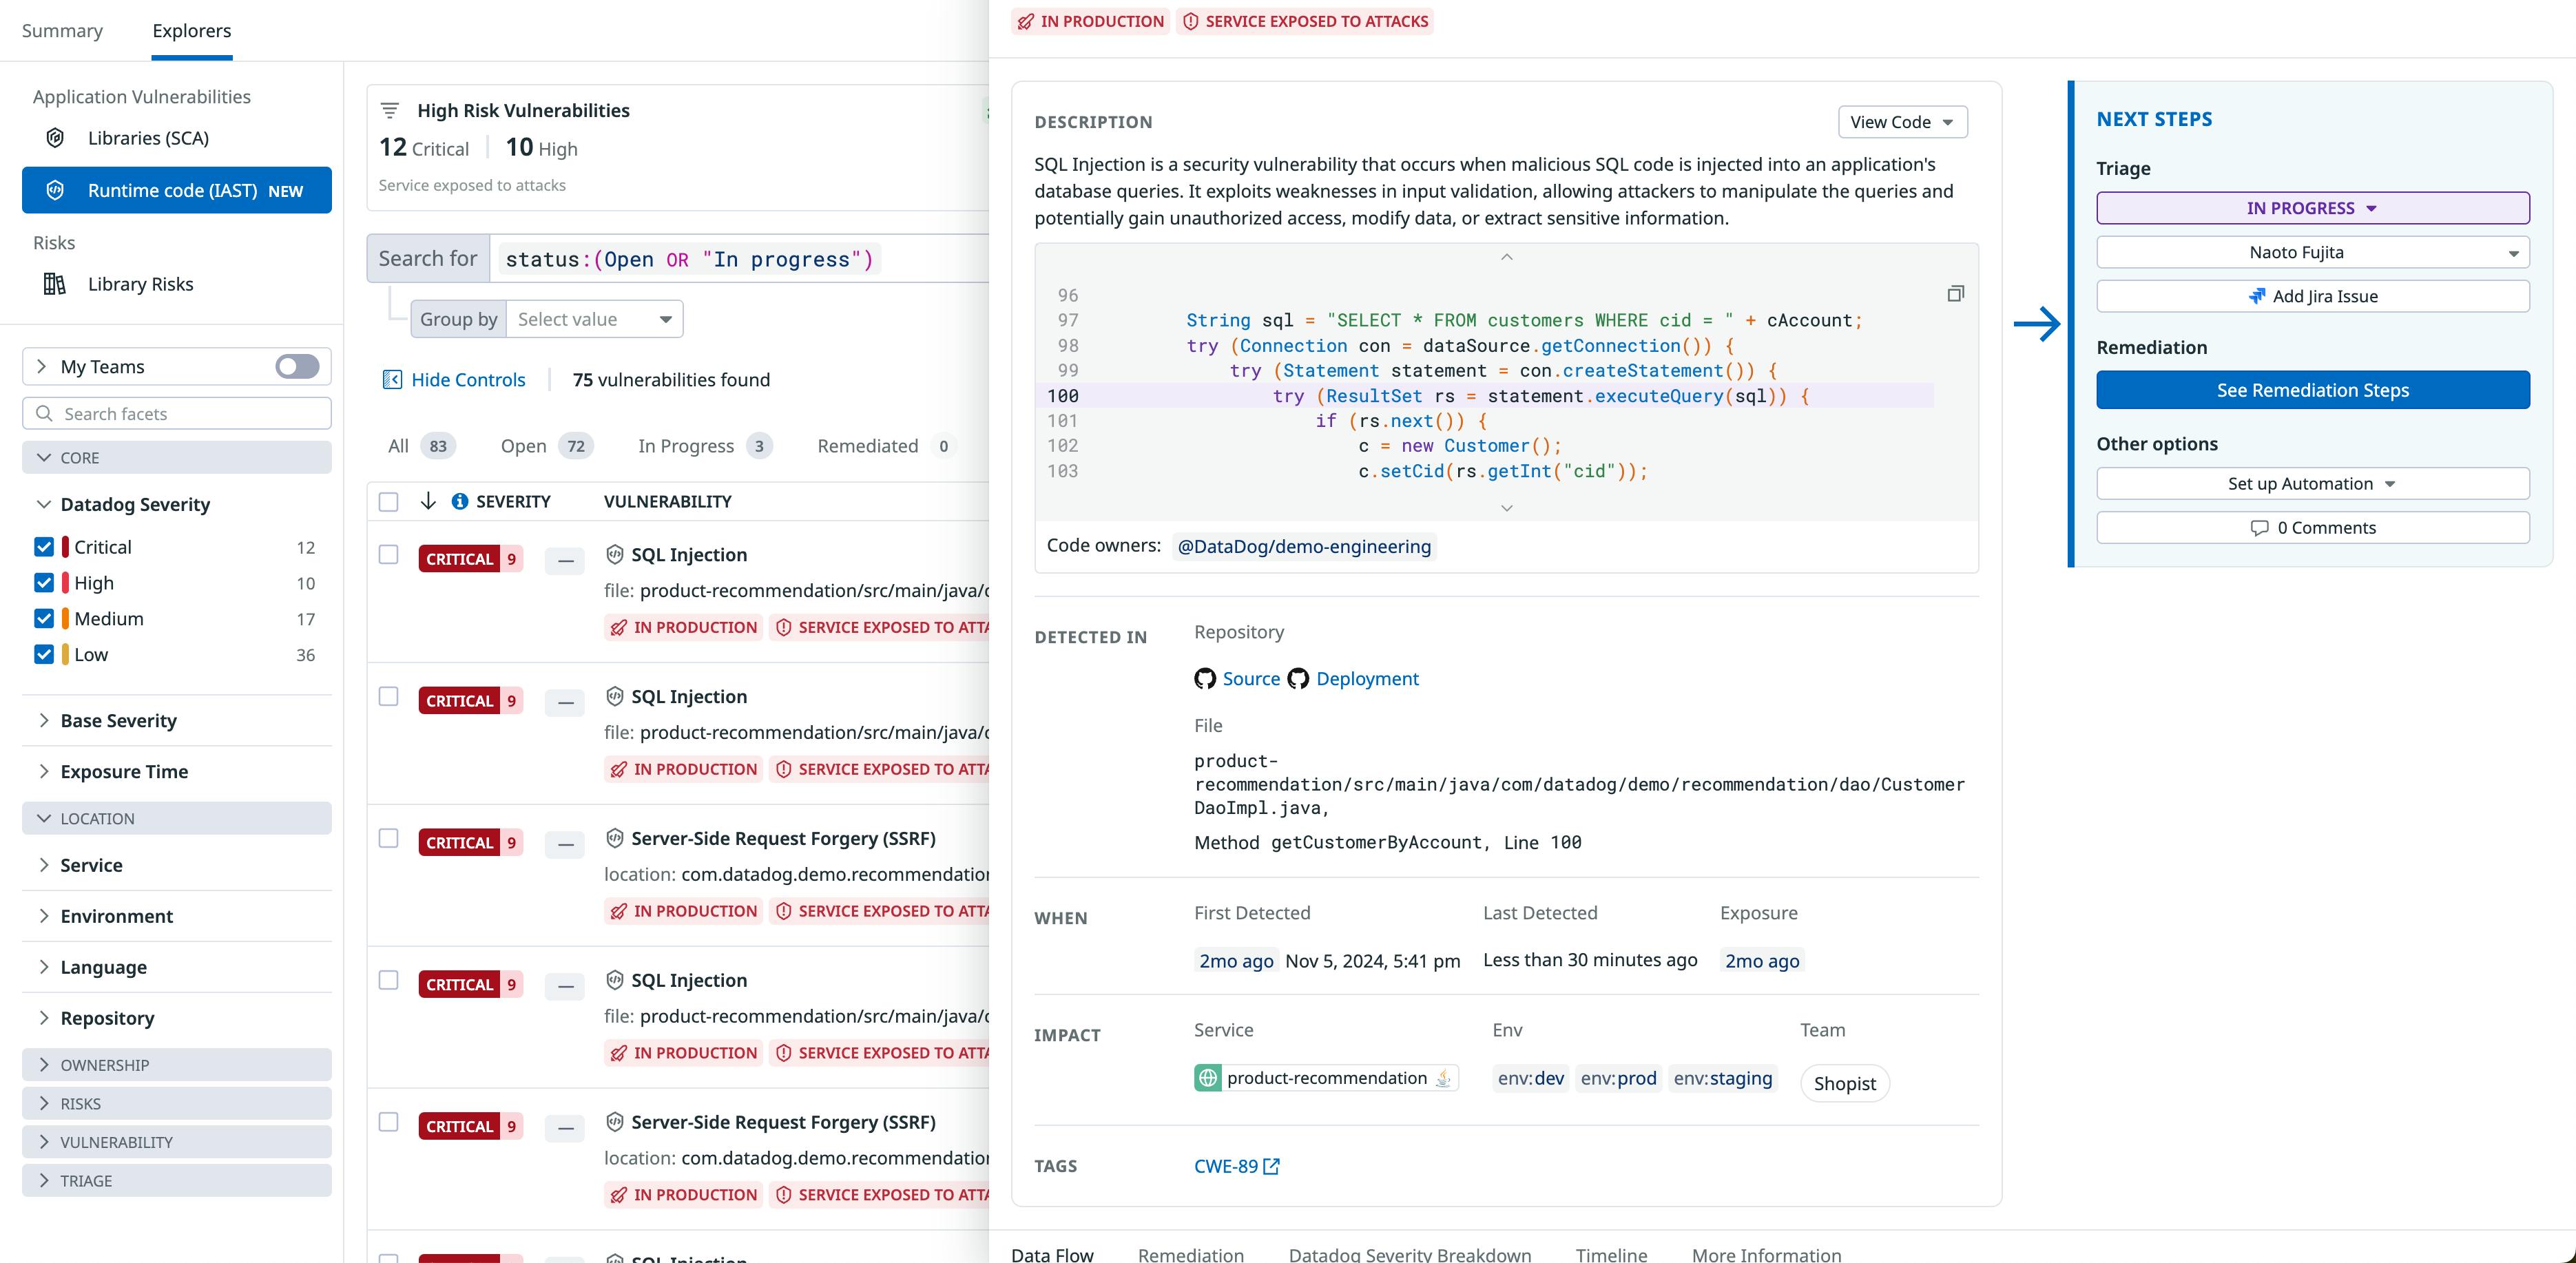Click See Remediation Steps
Screen dimensions: 2576x1263
tap(2312, 390)
